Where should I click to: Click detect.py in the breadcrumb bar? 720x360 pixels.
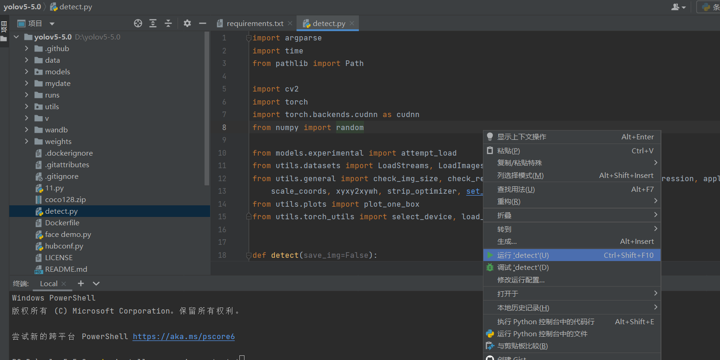pos(70,7)
